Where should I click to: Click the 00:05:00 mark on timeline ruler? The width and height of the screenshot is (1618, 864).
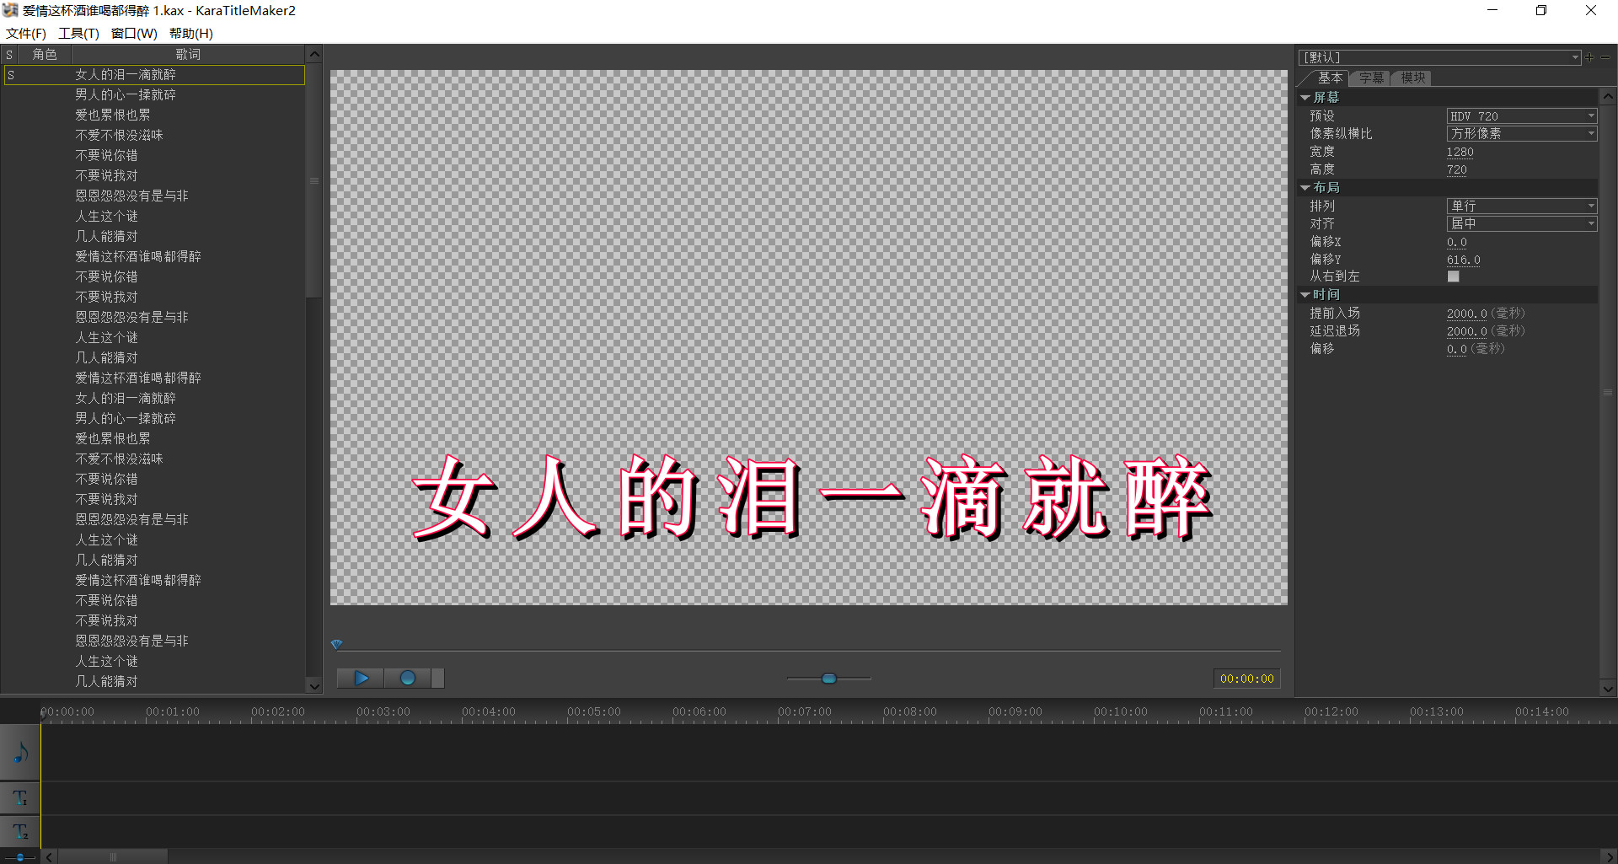[594, 712]
